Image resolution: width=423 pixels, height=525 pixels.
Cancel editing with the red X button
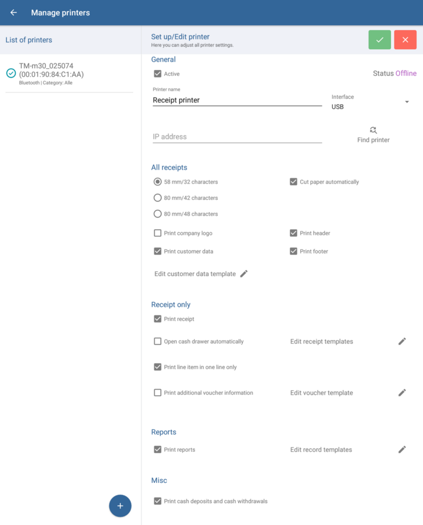(x=405, y=40)
